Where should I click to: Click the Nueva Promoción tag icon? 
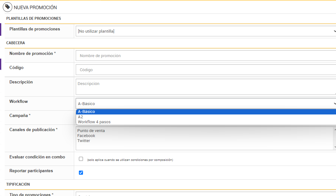7,7
